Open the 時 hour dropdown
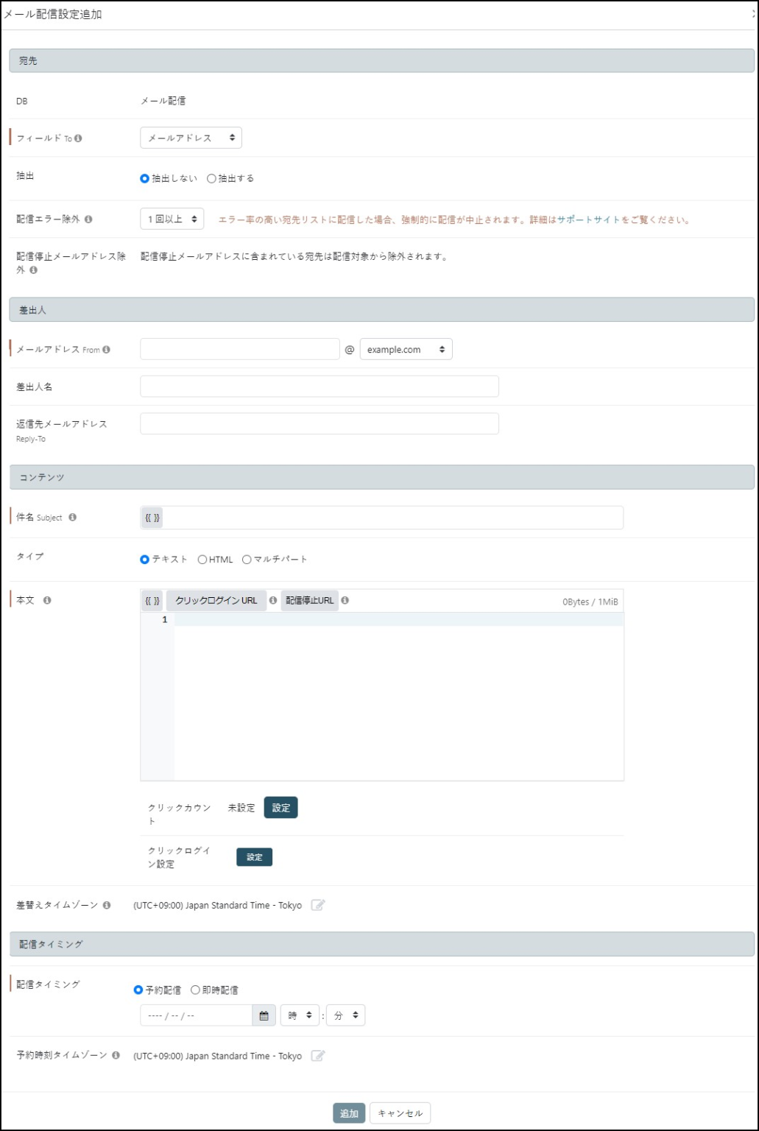This screenshot has height=1131, width=759. pyautogui.click(x=300, y=1015)
